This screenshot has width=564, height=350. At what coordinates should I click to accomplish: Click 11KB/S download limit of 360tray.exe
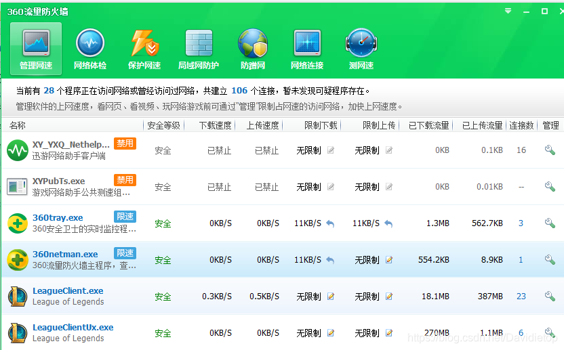(308, 223)
